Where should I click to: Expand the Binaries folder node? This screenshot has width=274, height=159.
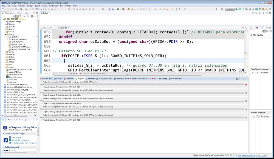coord(5,24)
